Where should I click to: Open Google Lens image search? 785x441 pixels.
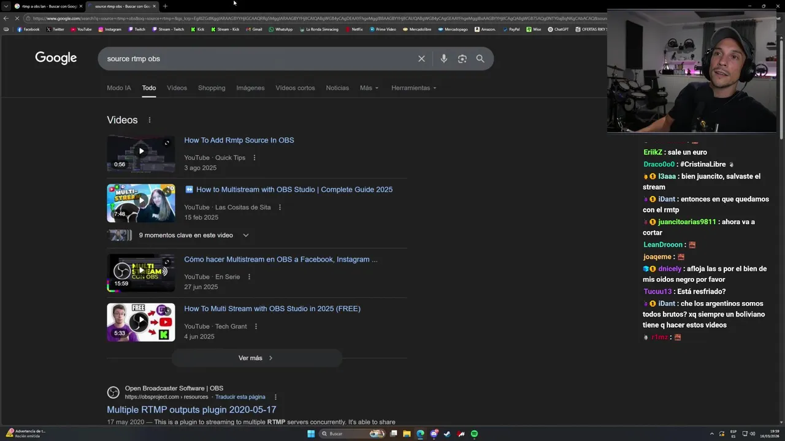coord(462,59)
